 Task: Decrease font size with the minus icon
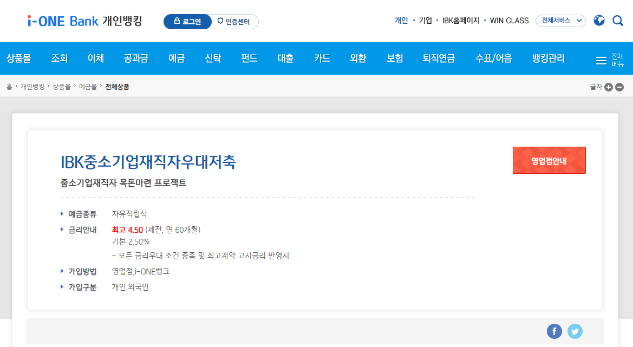coord(619,86)
